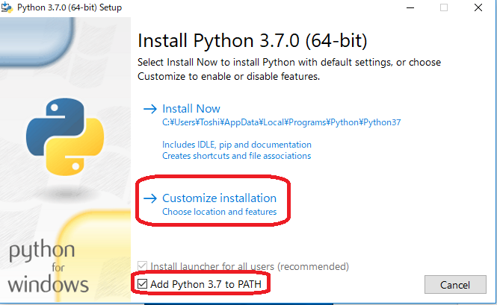This screenshot has height=305, width=497.
Task: Minimize the Python Setup window
Action: (x=408, y=7)
